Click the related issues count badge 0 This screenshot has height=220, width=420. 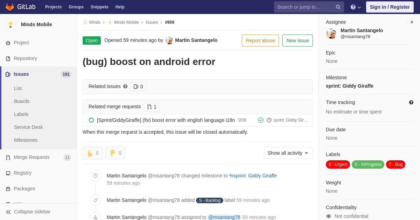[x=138, y=87]
